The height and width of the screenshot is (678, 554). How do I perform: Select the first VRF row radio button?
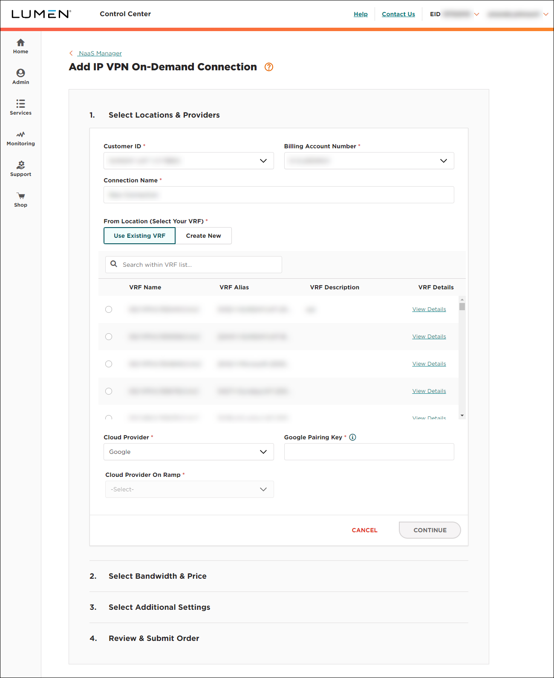pyautogui.click(x=109, y=309)
